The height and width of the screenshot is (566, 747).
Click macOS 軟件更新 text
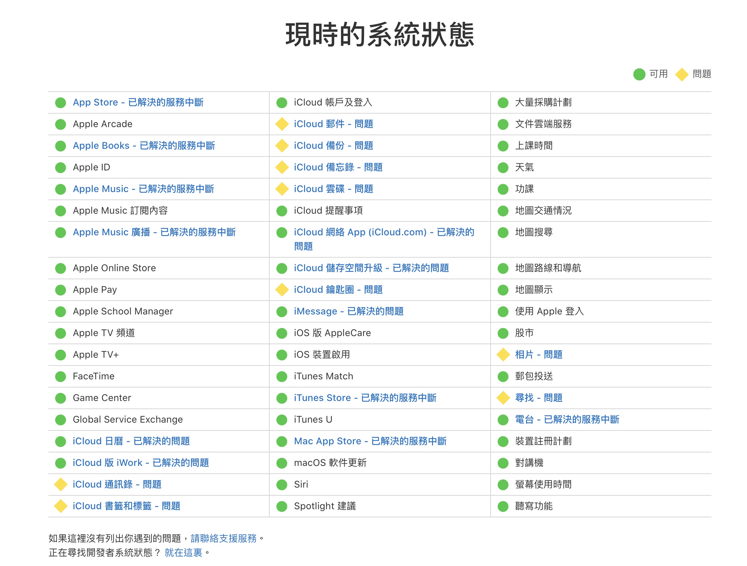[x=330, y=463]
